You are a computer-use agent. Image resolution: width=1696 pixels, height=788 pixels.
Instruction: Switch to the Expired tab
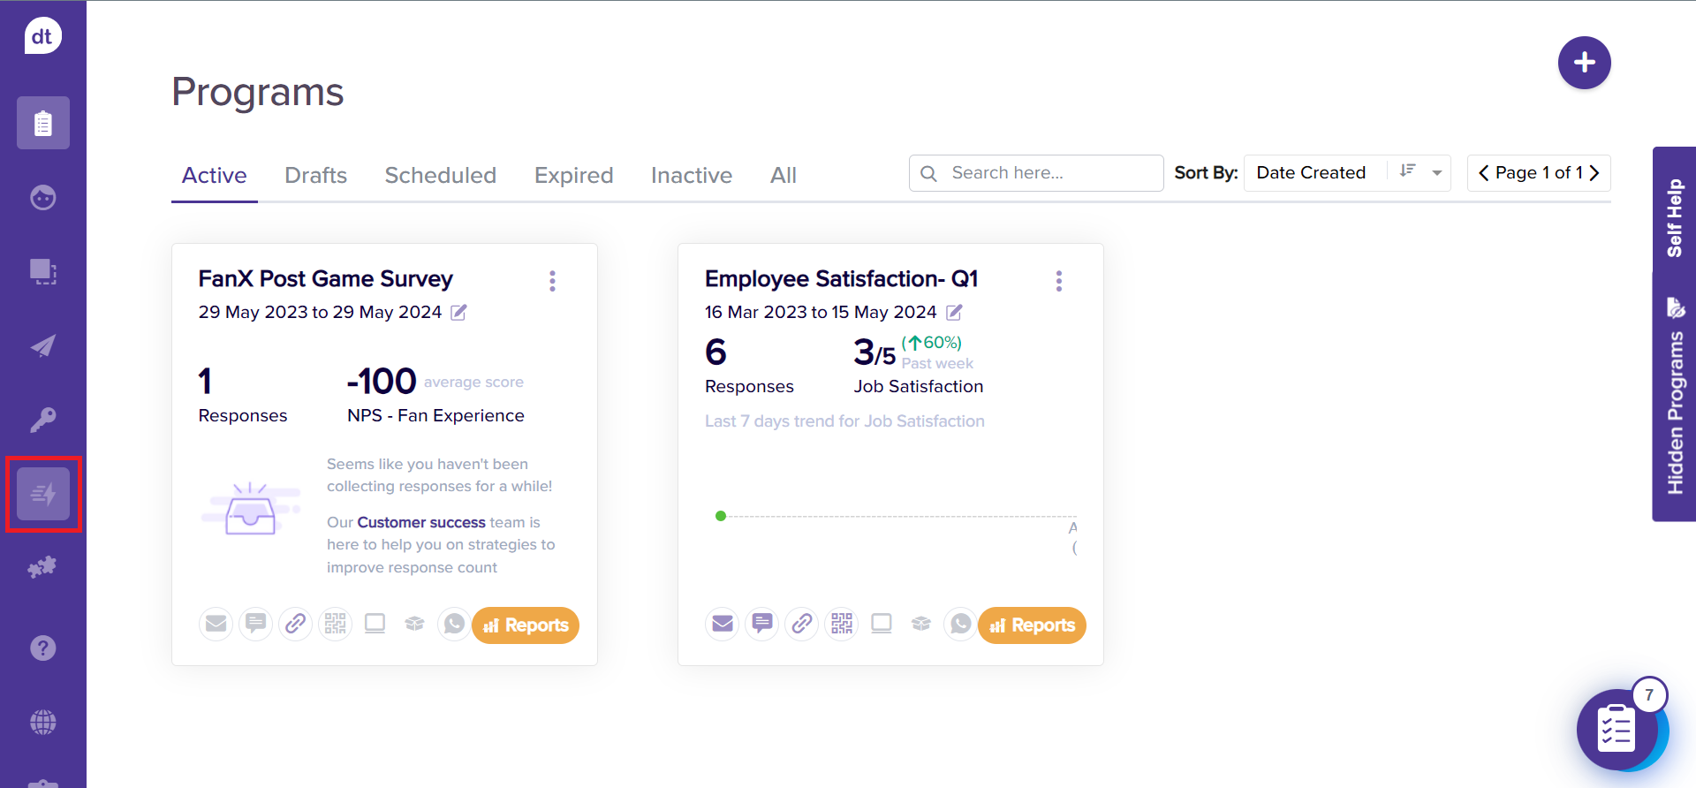click(x=573, y=175)
